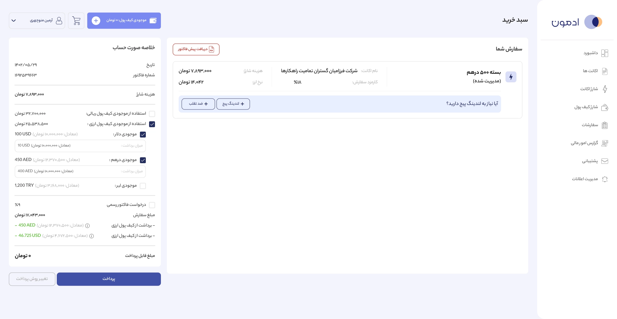
Task: Click the wallet balance موجودی کیف پول button
Action: coord(124,21)
